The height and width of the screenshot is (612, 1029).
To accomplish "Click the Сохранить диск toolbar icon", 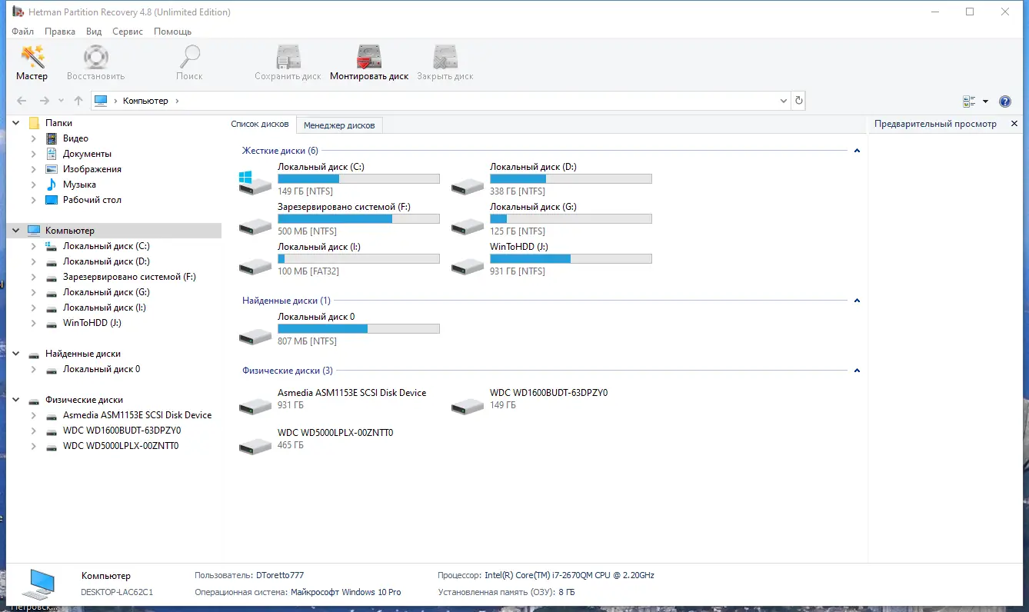I will (x=288, y=57).
